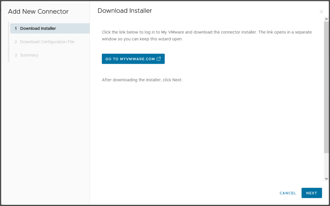
Task: Click the vertical scrollbar thumb
Action: click(326, 87)
